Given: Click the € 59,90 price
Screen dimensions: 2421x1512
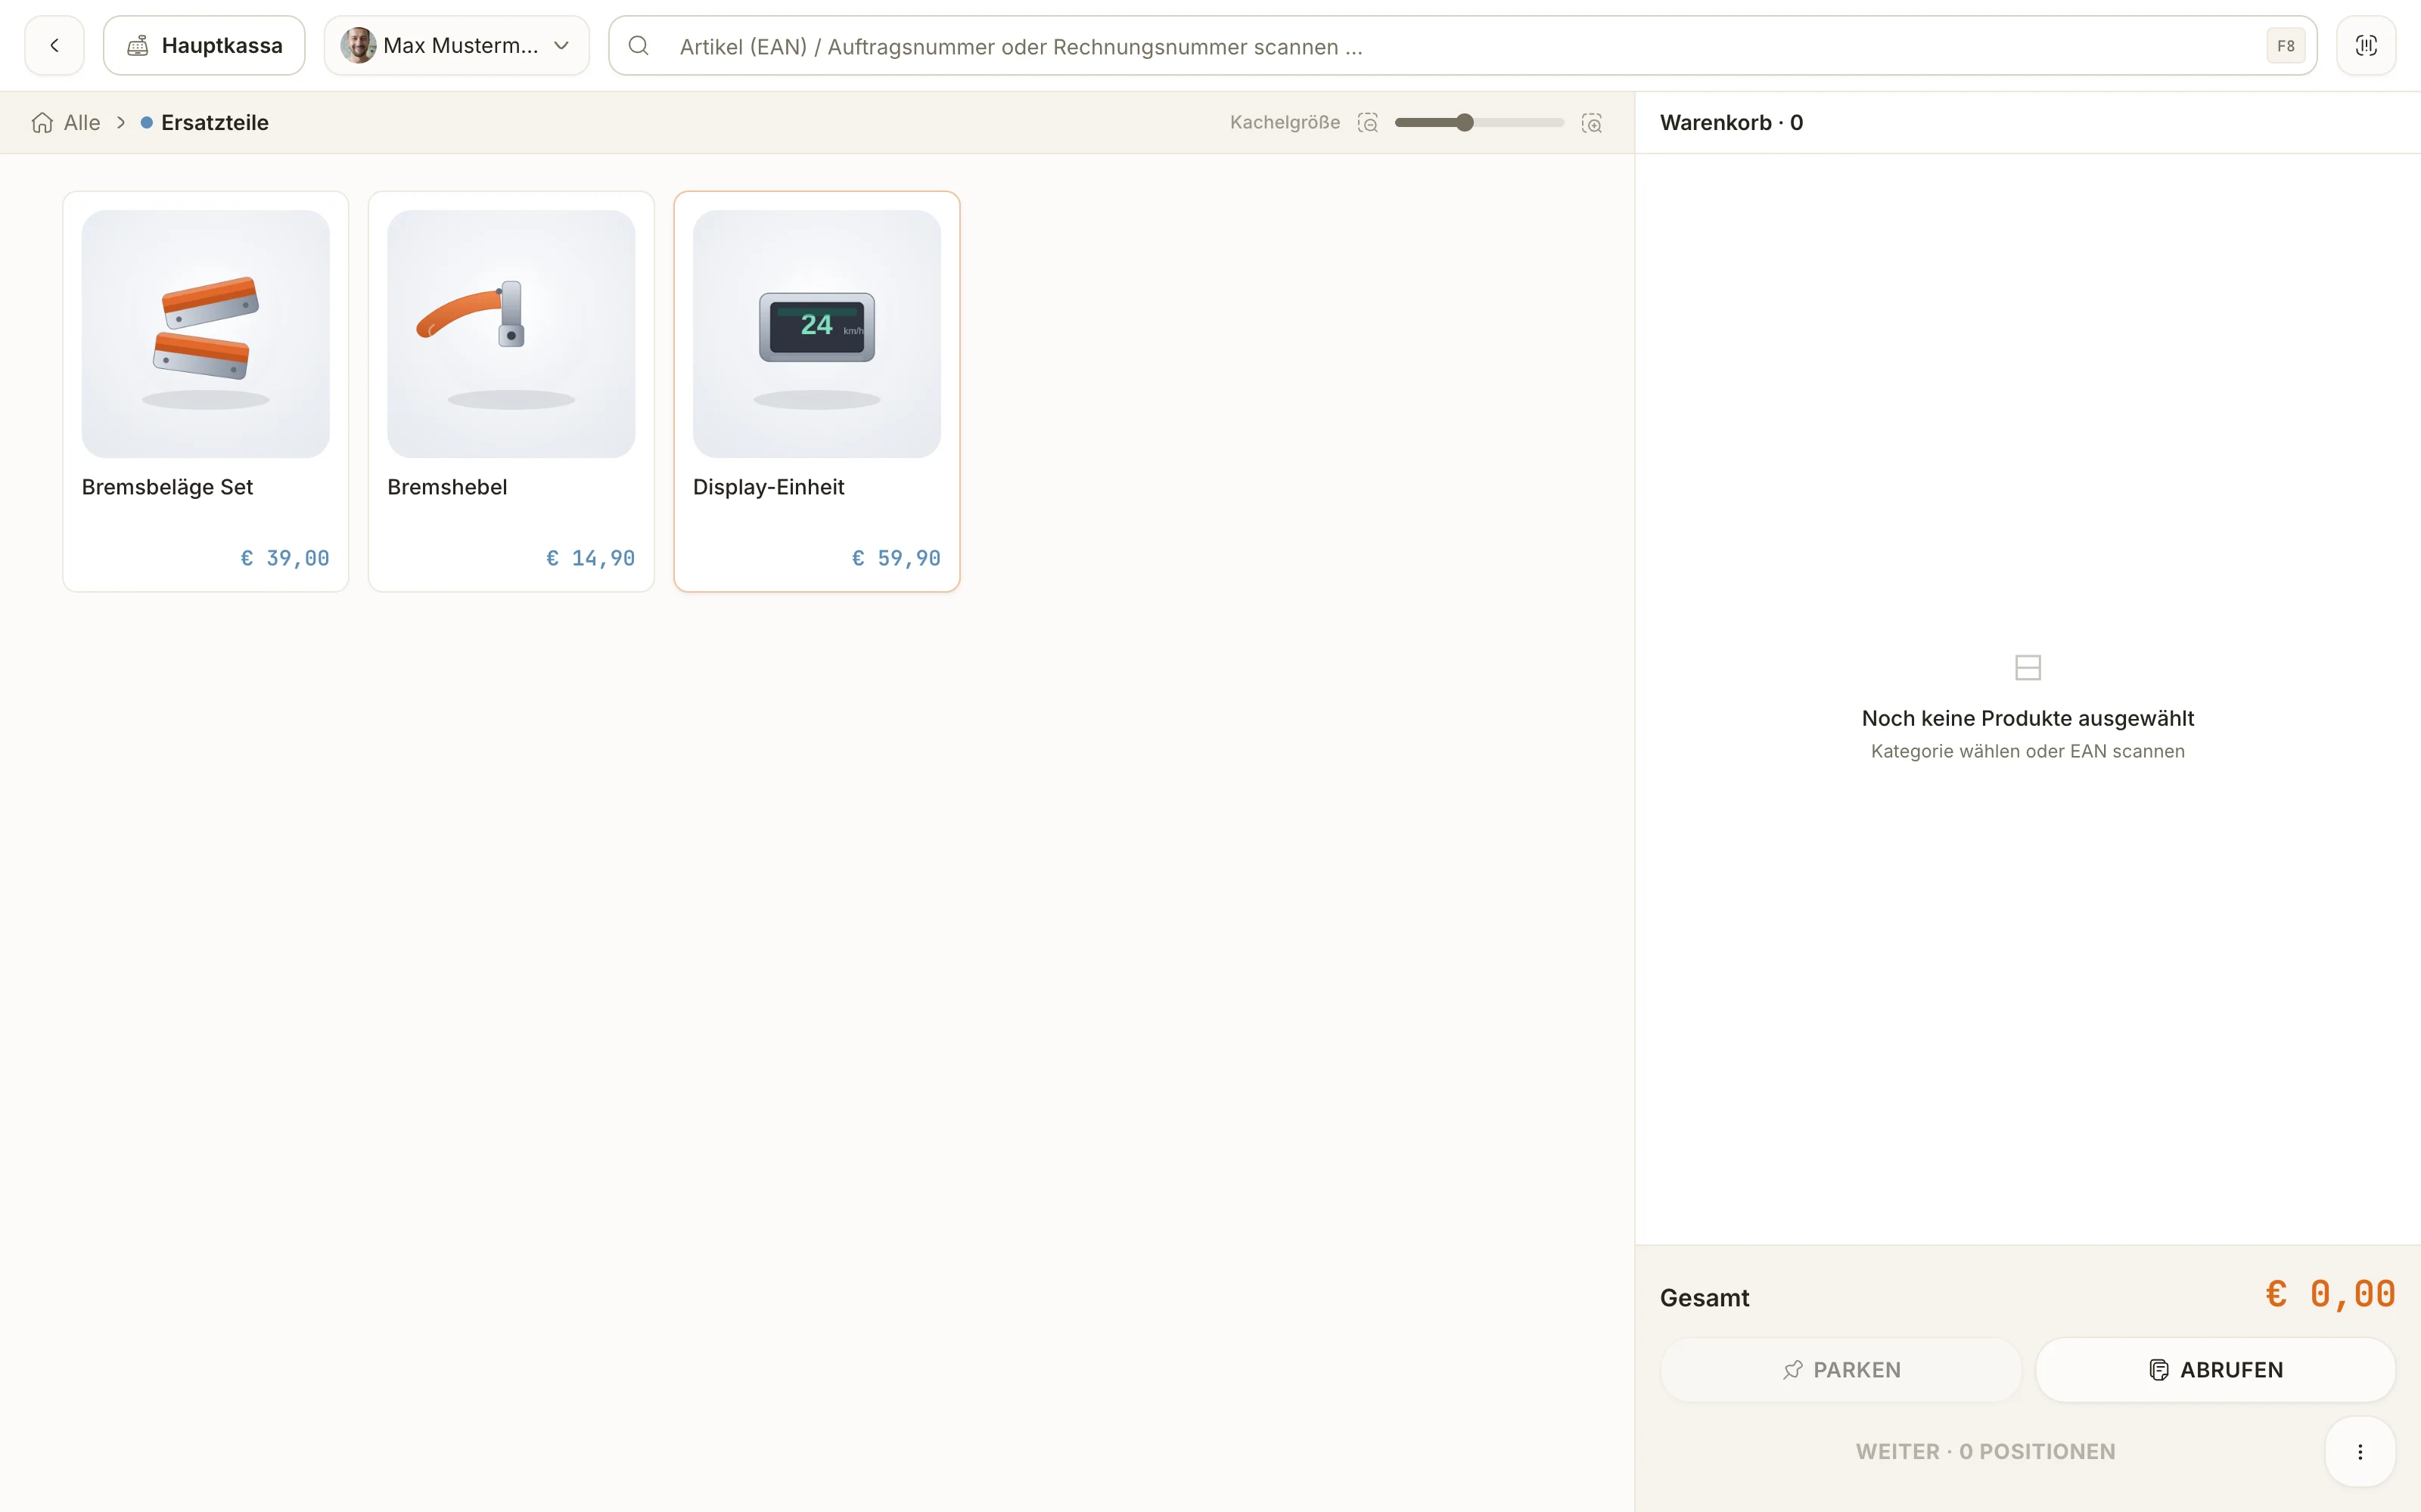Looking at the screenshot, I should (897, 558).
